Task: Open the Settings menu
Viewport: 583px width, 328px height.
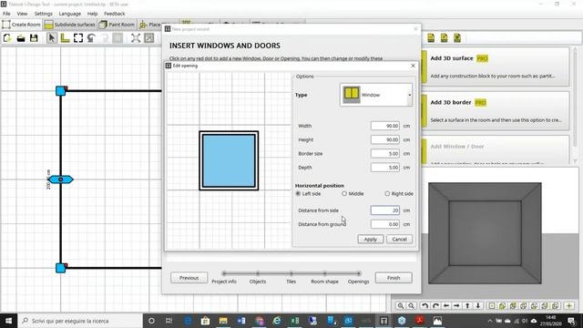Action: (43, 14)
